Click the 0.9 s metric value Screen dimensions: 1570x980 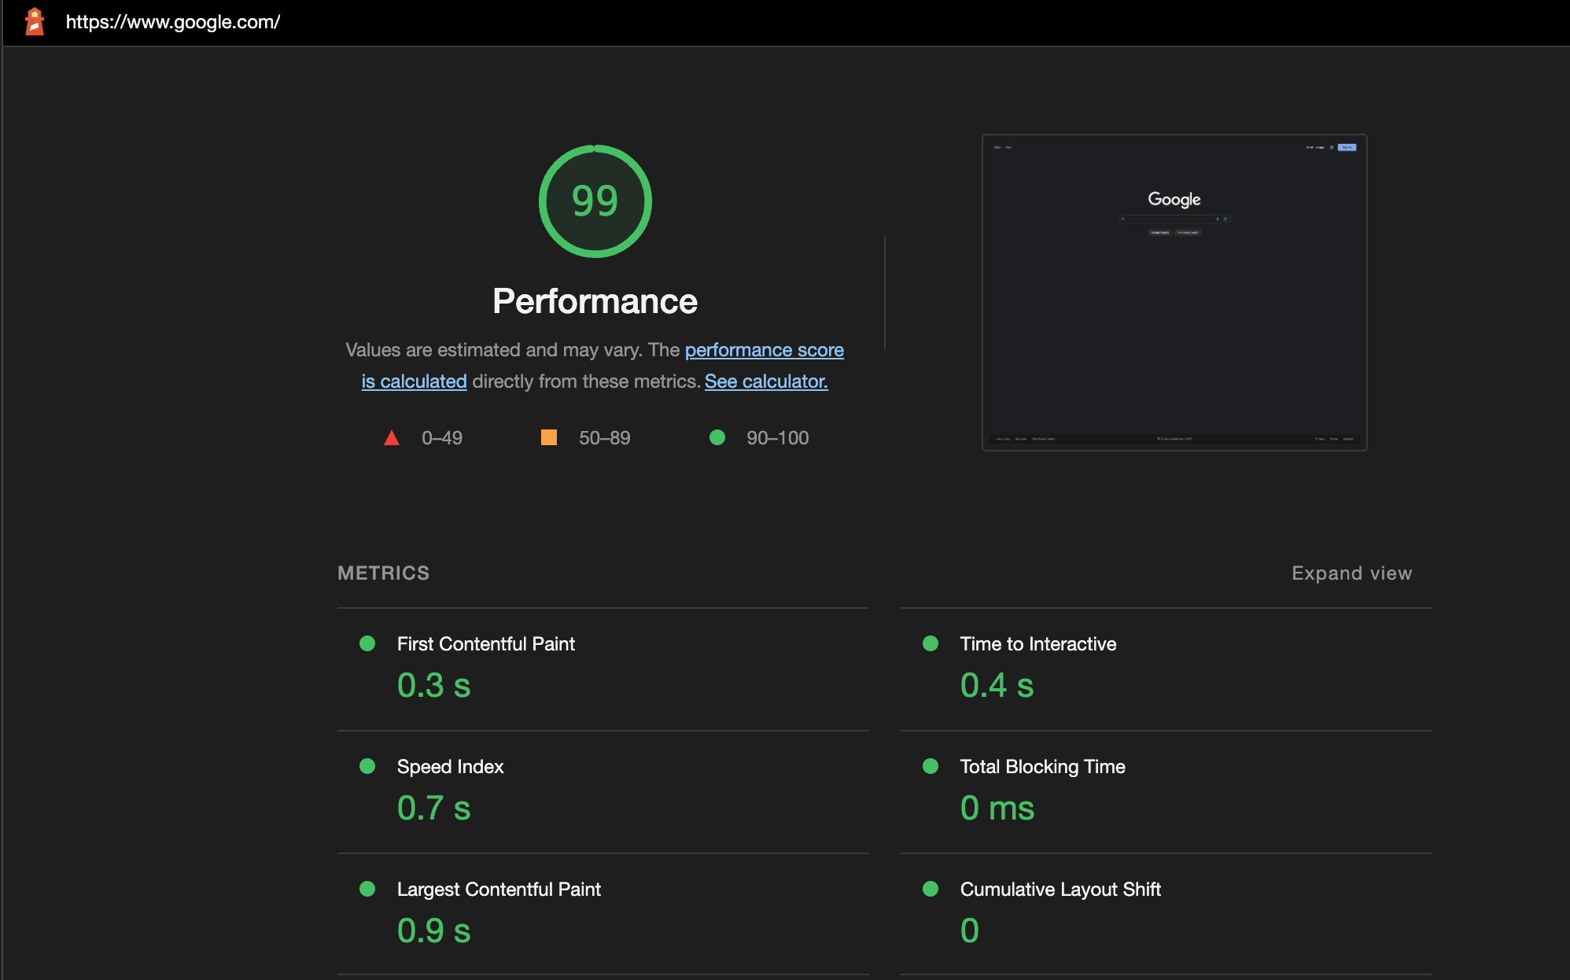434,930
